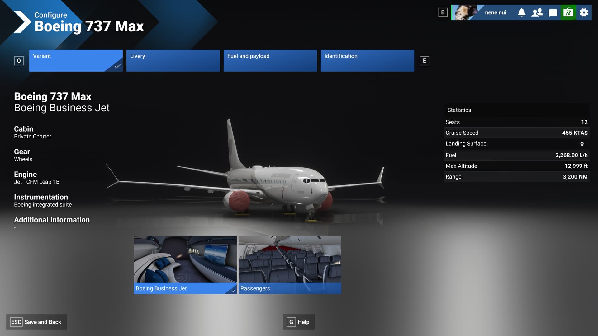Click the Seats statistic row

517,122
